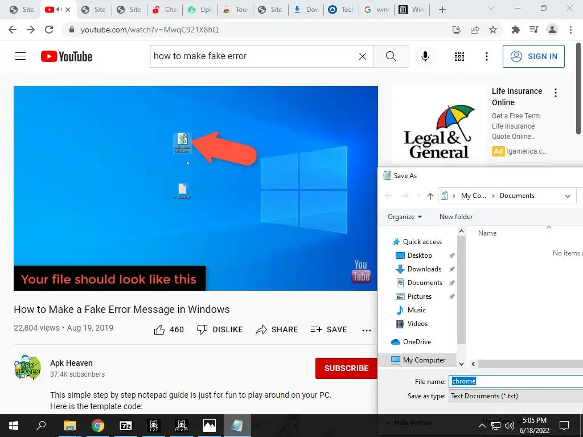Click Sign In button on YouTube
Viewport: 583px width, 437px height.
[533, 56]
